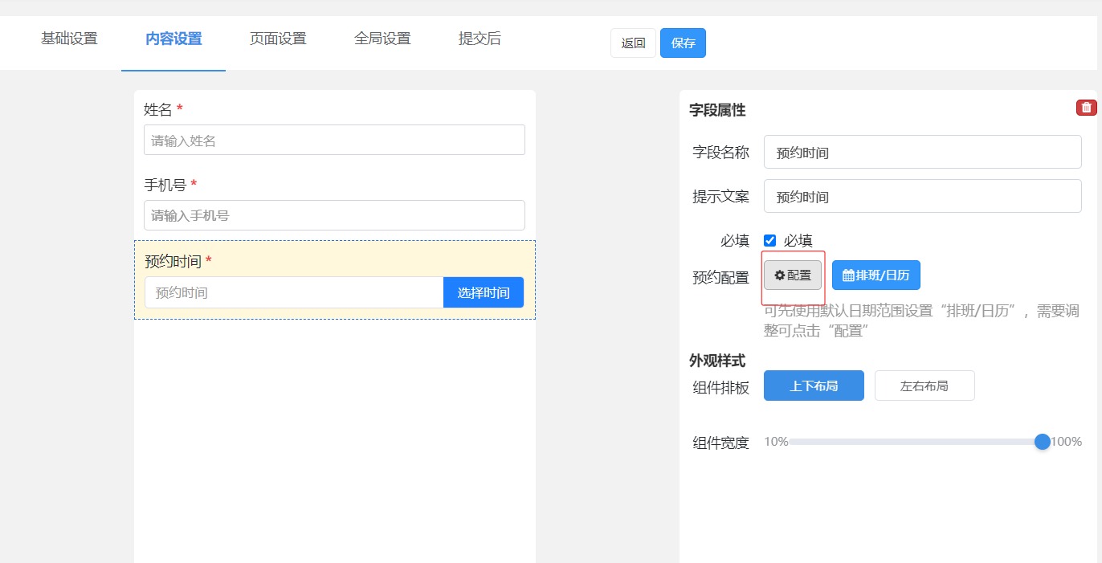Open the 提交后 tab
The width and height of the screenshot is (1102, 563).
click(480, 39)
